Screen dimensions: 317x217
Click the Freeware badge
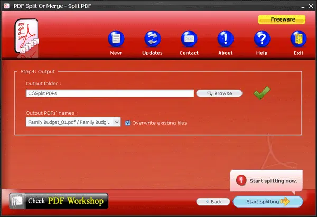click(x=282, y=19)
